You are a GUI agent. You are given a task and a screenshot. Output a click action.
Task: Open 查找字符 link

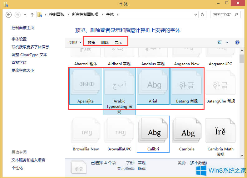coord(19,62)
